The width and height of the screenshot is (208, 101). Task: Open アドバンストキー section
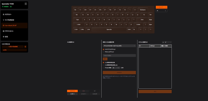coord(14,31)
